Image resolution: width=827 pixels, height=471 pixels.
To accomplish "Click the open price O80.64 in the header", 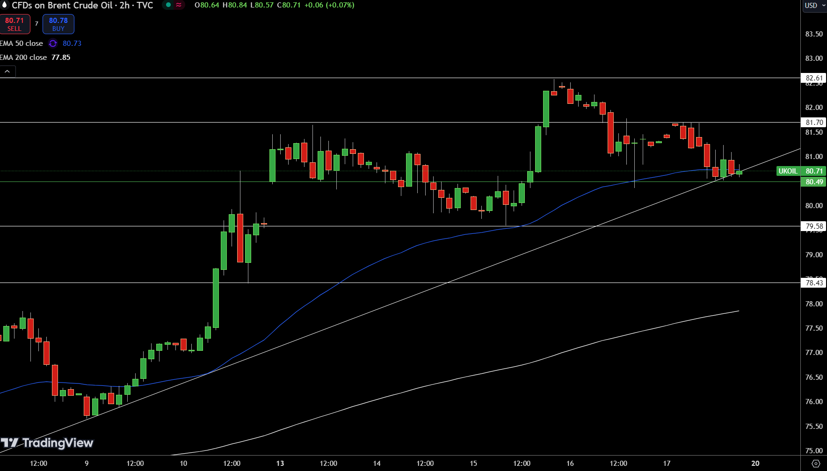I will pos(207,5).
